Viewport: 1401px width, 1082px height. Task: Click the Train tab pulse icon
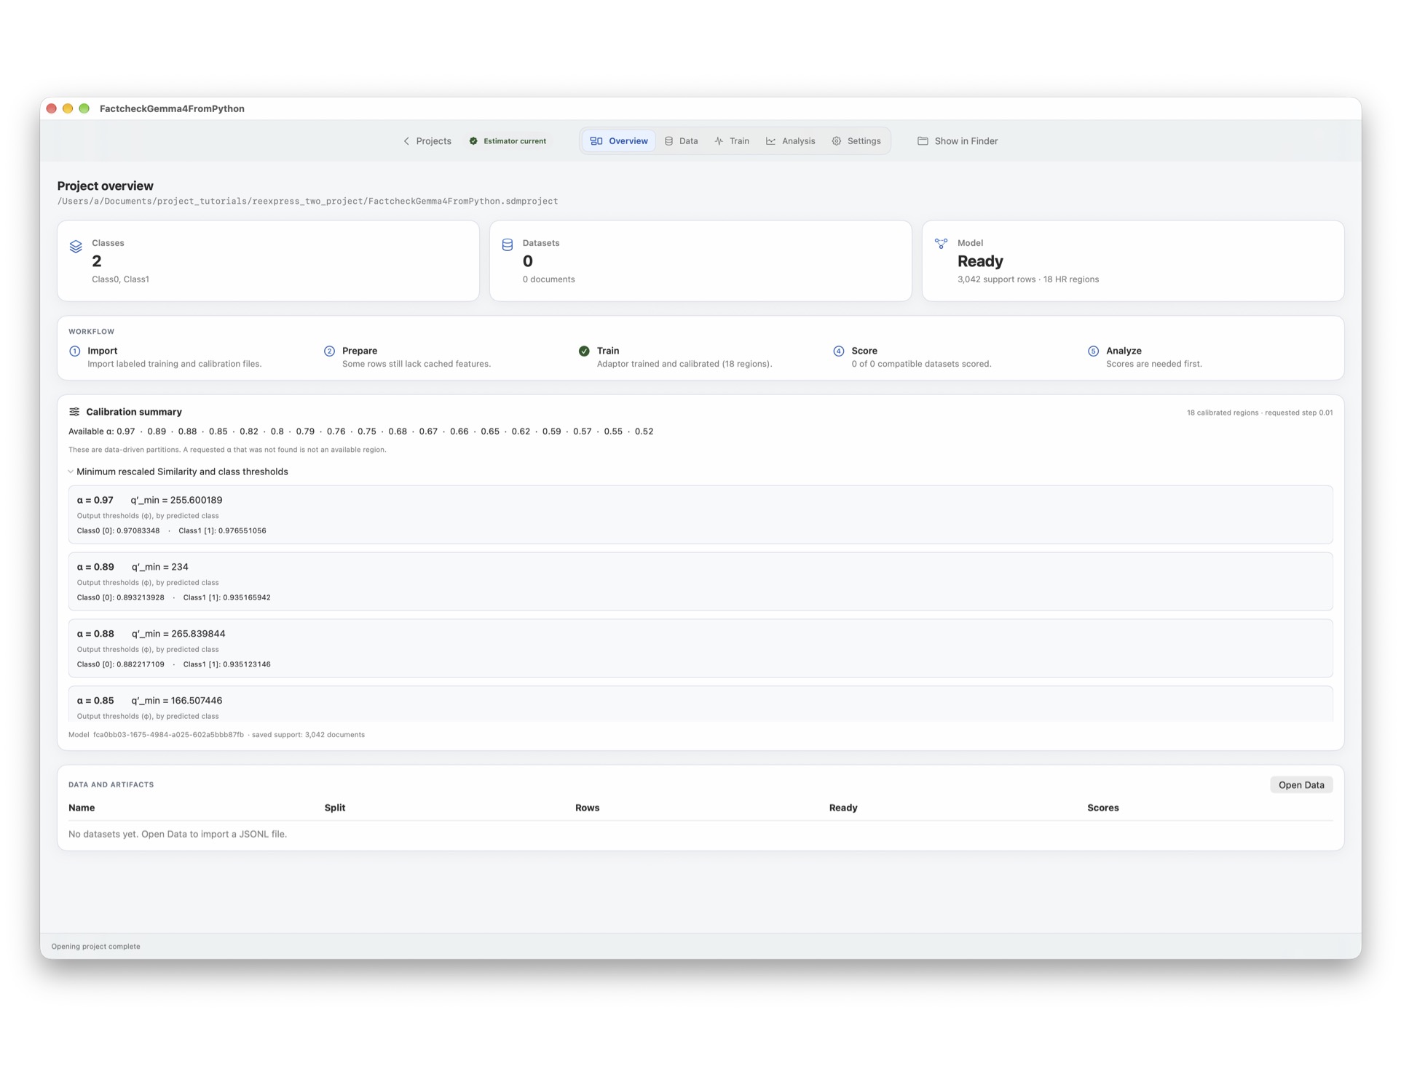719,141
